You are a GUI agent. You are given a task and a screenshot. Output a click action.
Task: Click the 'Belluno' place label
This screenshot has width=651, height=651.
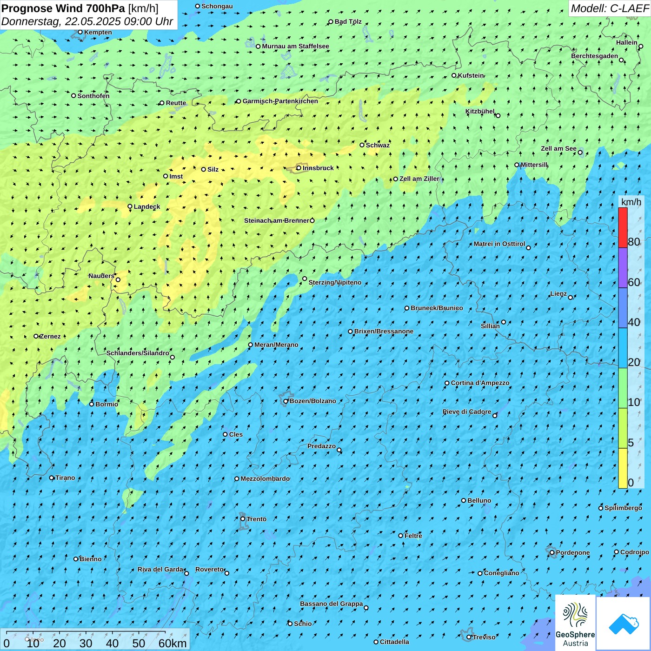click(479, 500)
